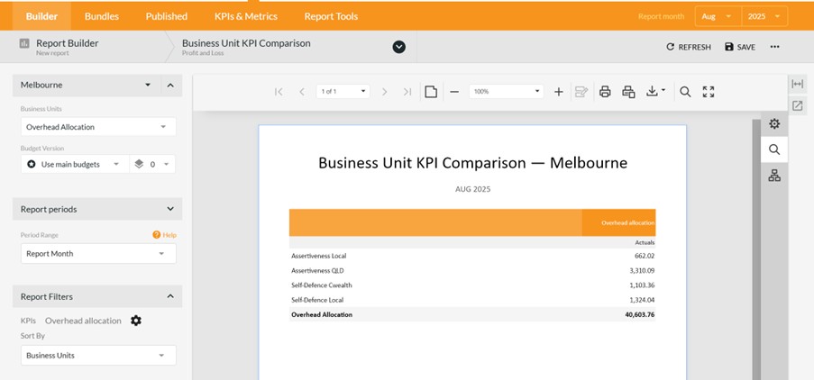814x380 pixels.
Task: Click the fit-width icon on right edge
Action: click(798, 84)
